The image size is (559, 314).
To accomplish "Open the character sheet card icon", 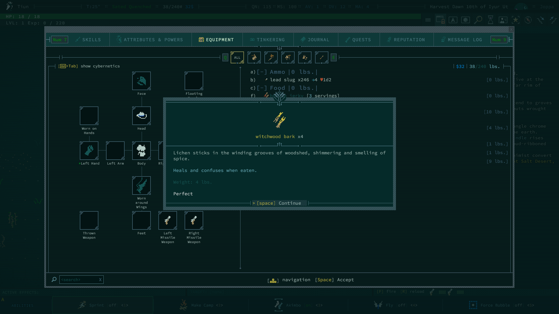I will pos(503,20).
